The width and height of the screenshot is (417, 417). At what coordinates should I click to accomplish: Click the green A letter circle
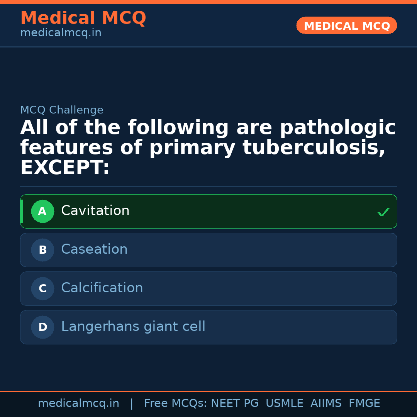tap(42, 212)
